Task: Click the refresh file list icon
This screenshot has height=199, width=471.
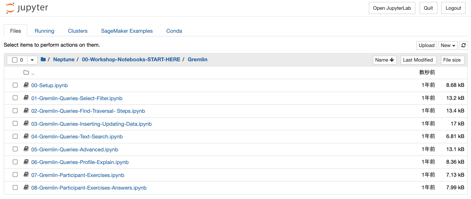Action: [x=464, y=45]
